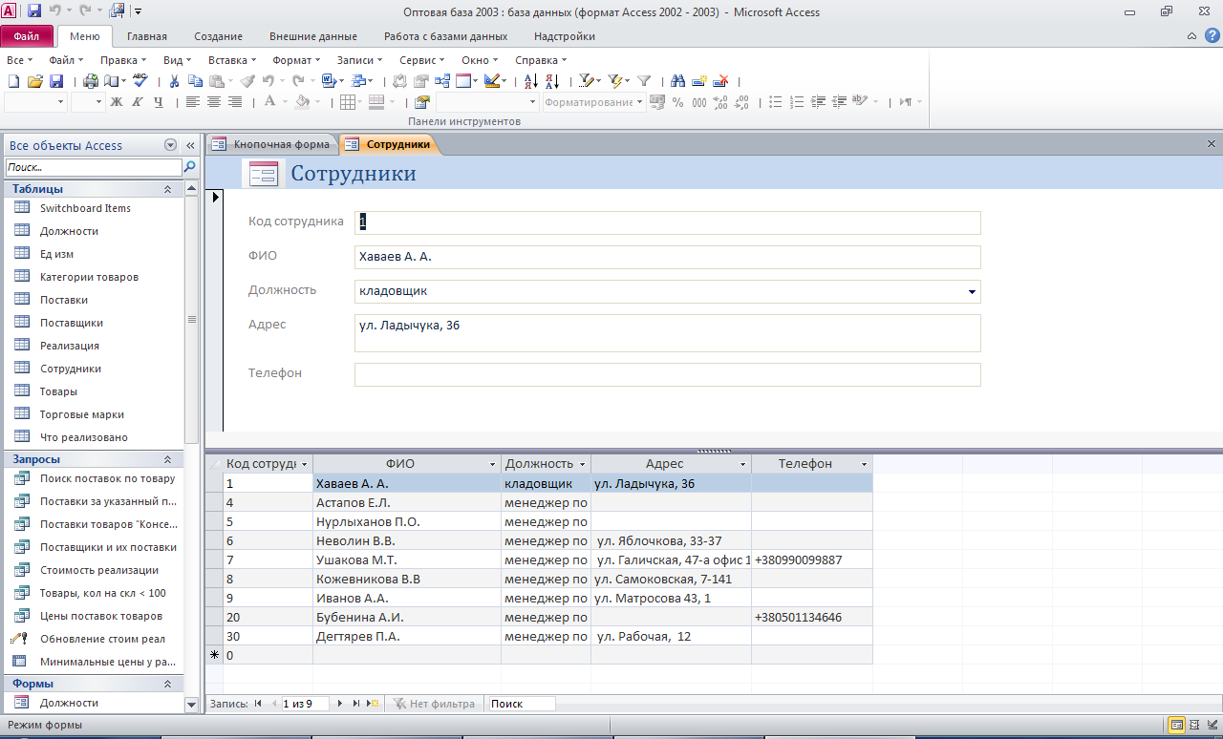Click the record navigator Поиск box

[522, 704]
